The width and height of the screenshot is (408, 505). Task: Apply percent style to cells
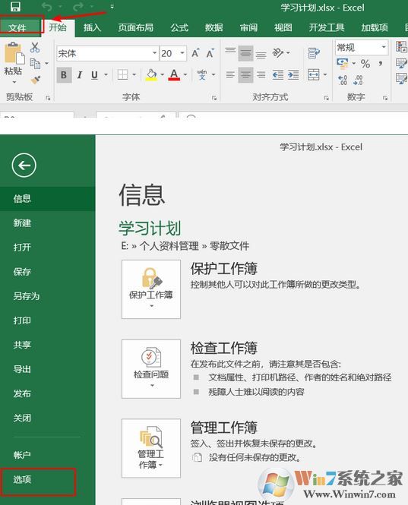coord(365,64)
